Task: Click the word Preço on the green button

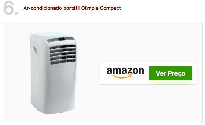Action: pyautogui.click(x=176, y=73)
